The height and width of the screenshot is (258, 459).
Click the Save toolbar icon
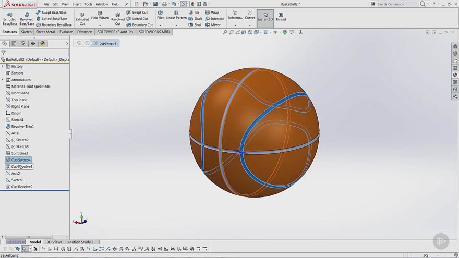[x=155, y=4]
